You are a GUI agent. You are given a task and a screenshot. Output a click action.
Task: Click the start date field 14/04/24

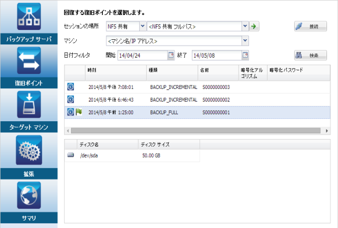(143, 55)
